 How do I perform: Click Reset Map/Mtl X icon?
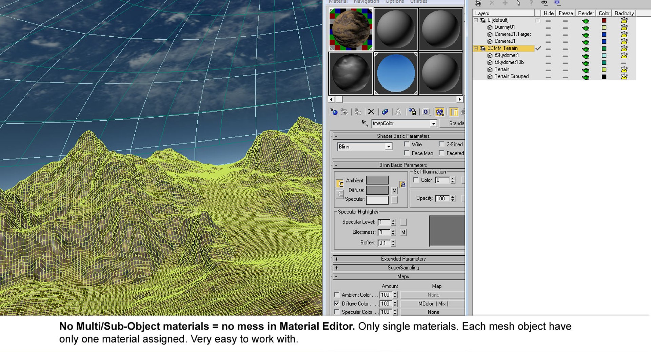371,112
